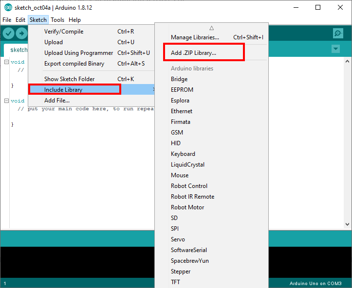Choose Add File... menu entry
The image size is (352, 288).
pyautogui.click(x=92, y=101)
